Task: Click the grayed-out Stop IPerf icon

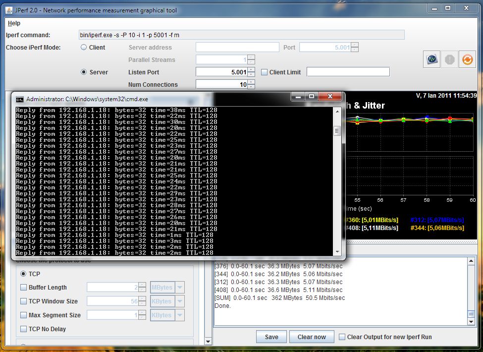Action: coord(449,59)
